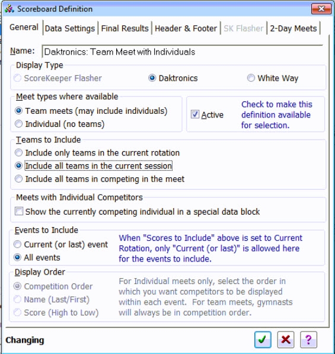Include all teams competing in the meet
Image resolution: width=335 pixels, height=354 pixels.
point(100,179)
